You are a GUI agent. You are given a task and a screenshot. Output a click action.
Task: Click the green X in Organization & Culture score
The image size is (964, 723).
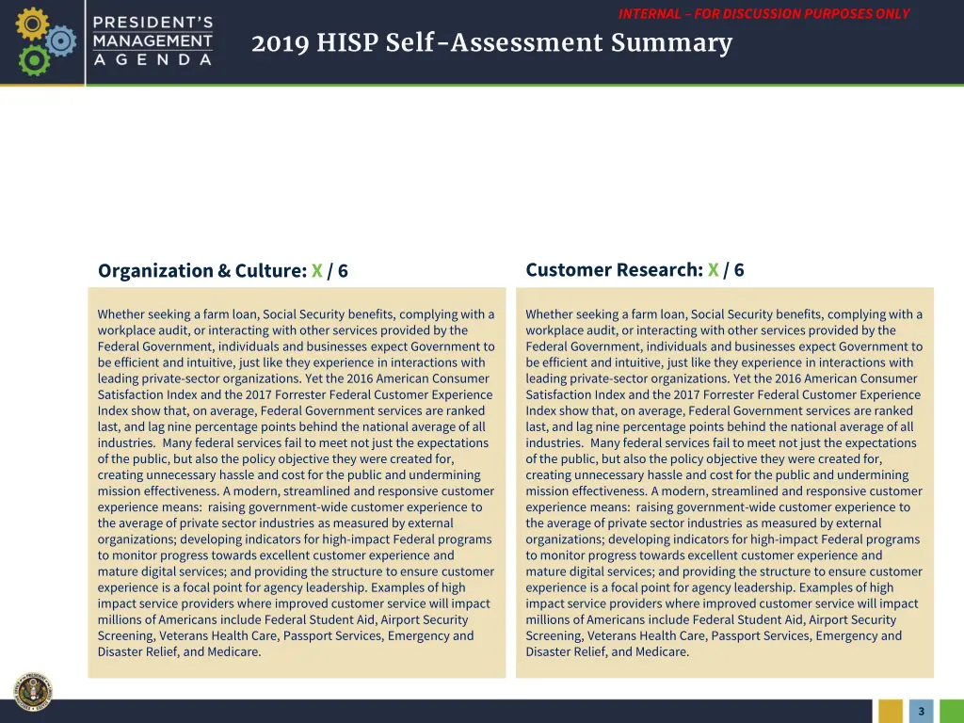click(x=316, y=270)
